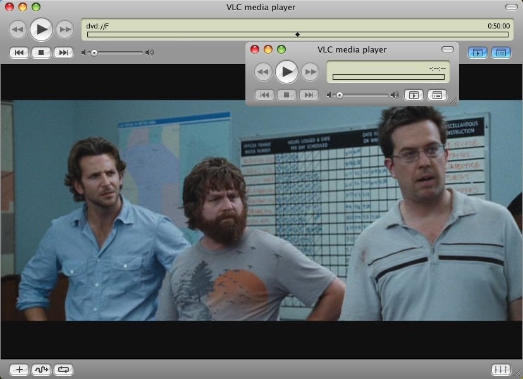Previous track button in small VLC window

(x=264, y=95)
